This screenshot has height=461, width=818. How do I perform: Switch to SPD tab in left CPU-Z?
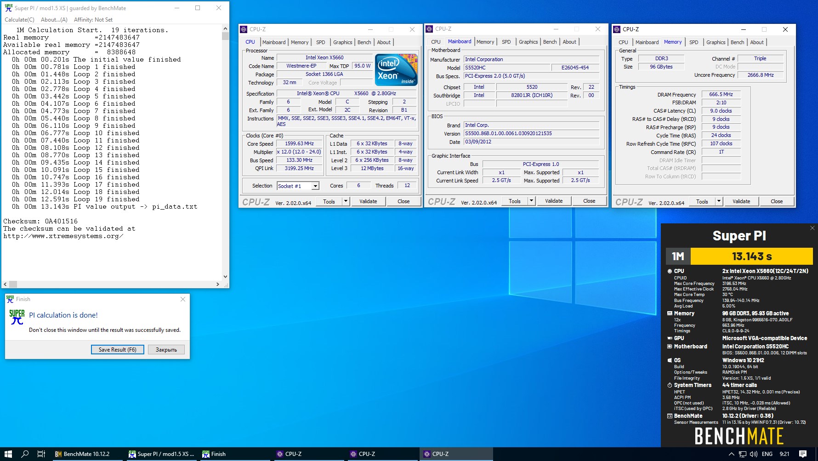pyautogui.click(x=321, y=42)
